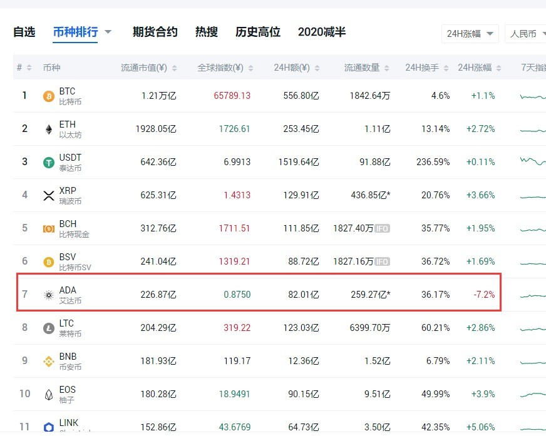Viewport: 546px width, 436px height.
Task: Click the XRP Ripple coin icon
Action: point(47,195)
